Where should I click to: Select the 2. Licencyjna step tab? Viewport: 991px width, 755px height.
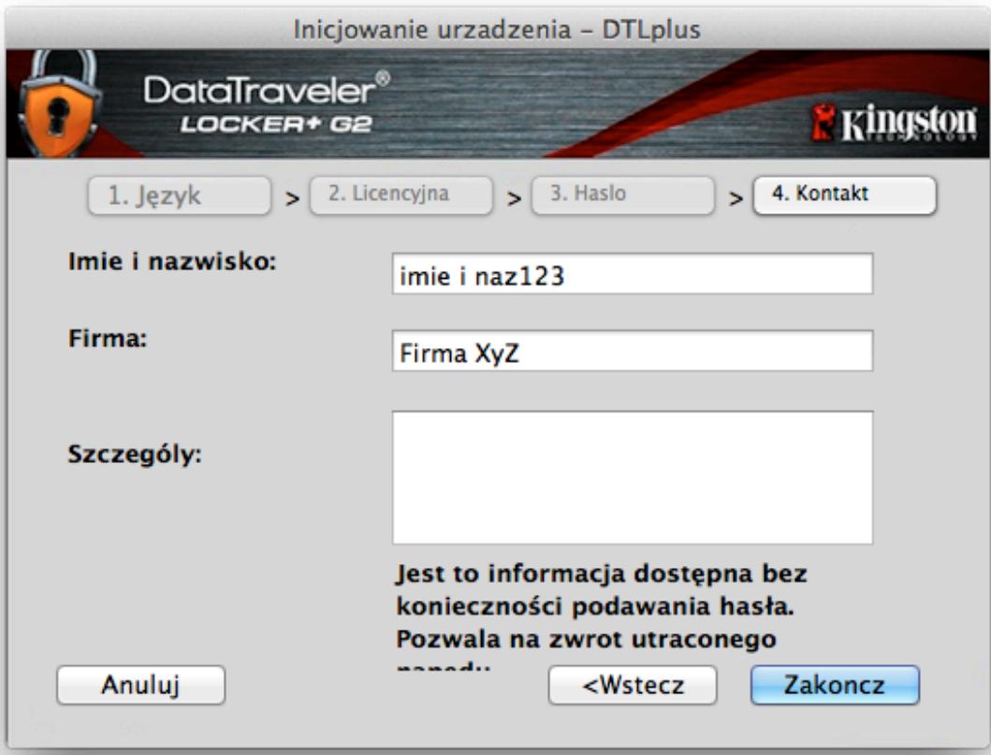(x=401, y=196)
